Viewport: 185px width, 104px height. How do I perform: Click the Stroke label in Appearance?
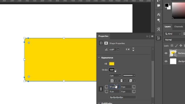(x=105, y=70)
